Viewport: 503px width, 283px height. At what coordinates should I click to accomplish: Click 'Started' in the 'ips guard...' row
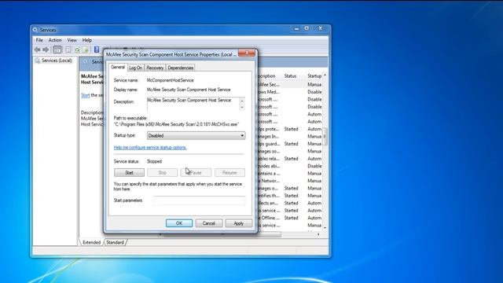pos(291,144)
